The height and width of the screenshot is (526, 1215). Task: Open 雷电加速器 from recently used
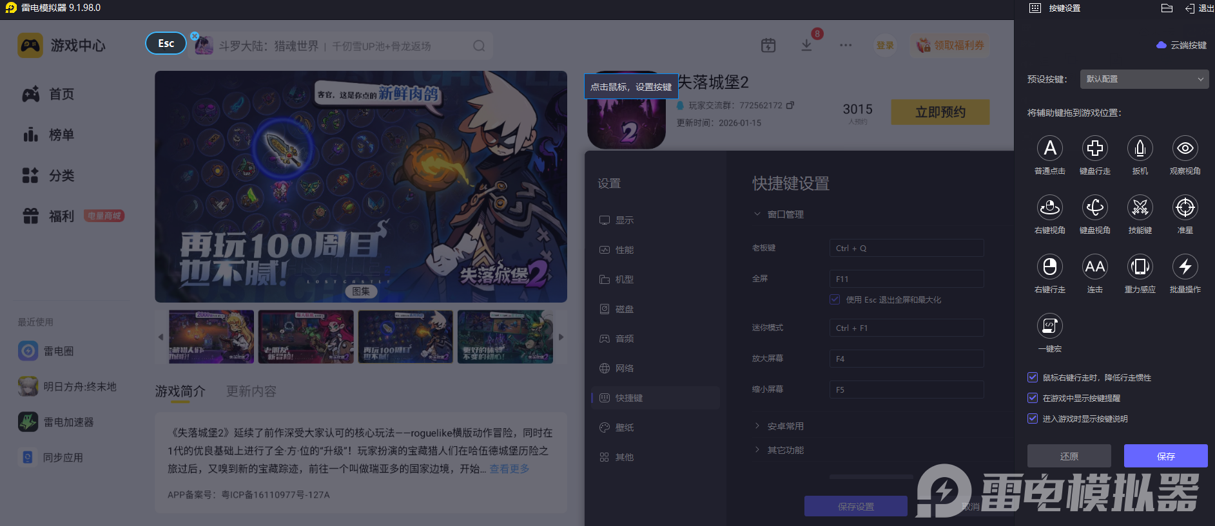click(57, 422)
